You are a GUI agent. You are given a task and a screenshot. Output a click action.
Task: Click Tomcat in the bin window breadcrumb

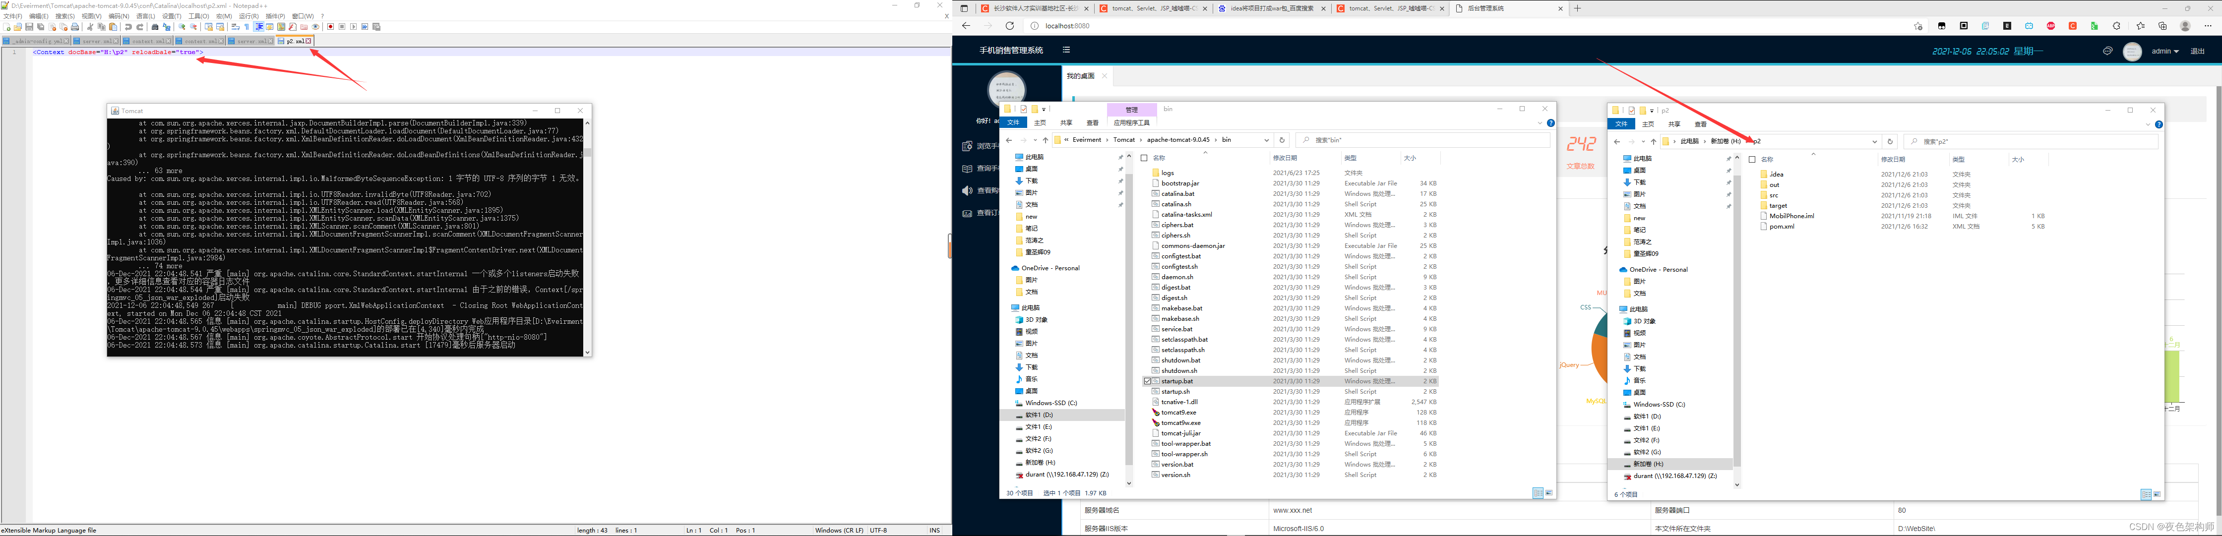click(1124, 140)
